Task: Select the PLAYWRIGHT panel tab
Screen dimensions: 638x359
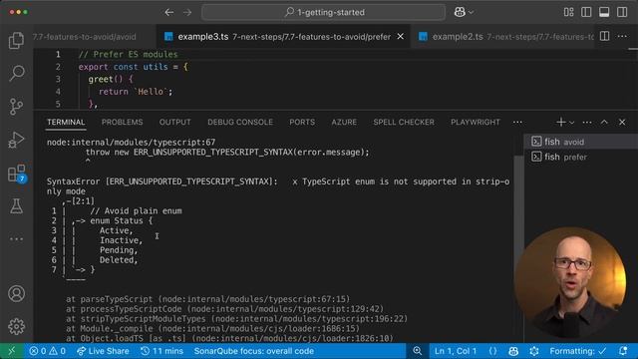Action: 476,122
